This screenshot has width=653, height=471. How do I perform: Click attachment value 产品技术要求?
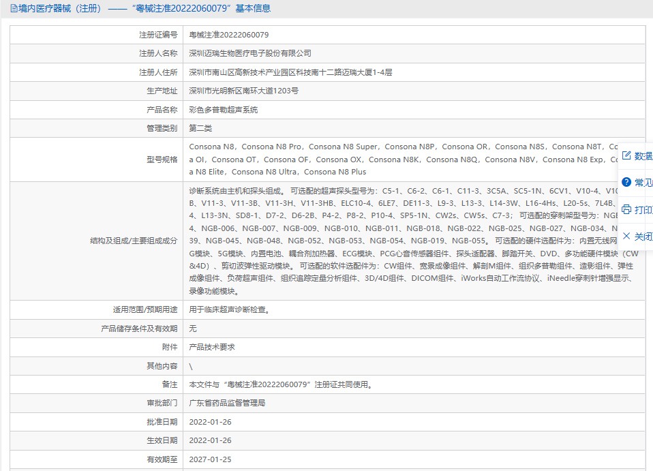[212, 348]
